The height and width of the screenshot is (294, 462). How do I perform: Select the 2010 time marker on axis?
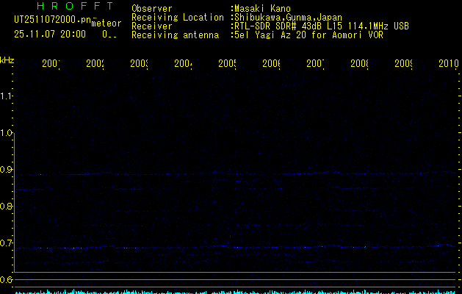[x=448, y=65]
